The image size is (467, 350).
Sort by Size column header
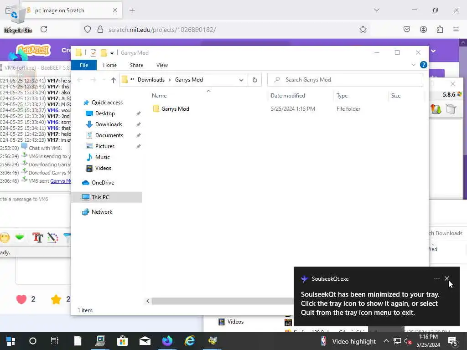click(x=395, y=96)
